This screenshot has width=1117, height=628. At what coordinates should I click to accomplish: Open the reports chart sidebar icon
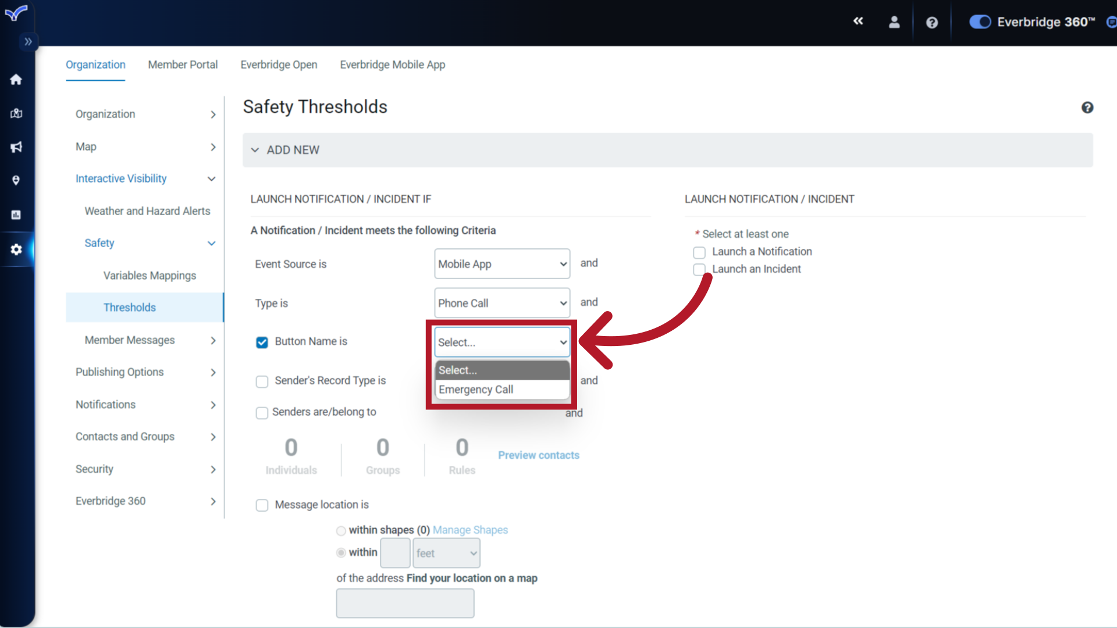[x=16, y=215]
